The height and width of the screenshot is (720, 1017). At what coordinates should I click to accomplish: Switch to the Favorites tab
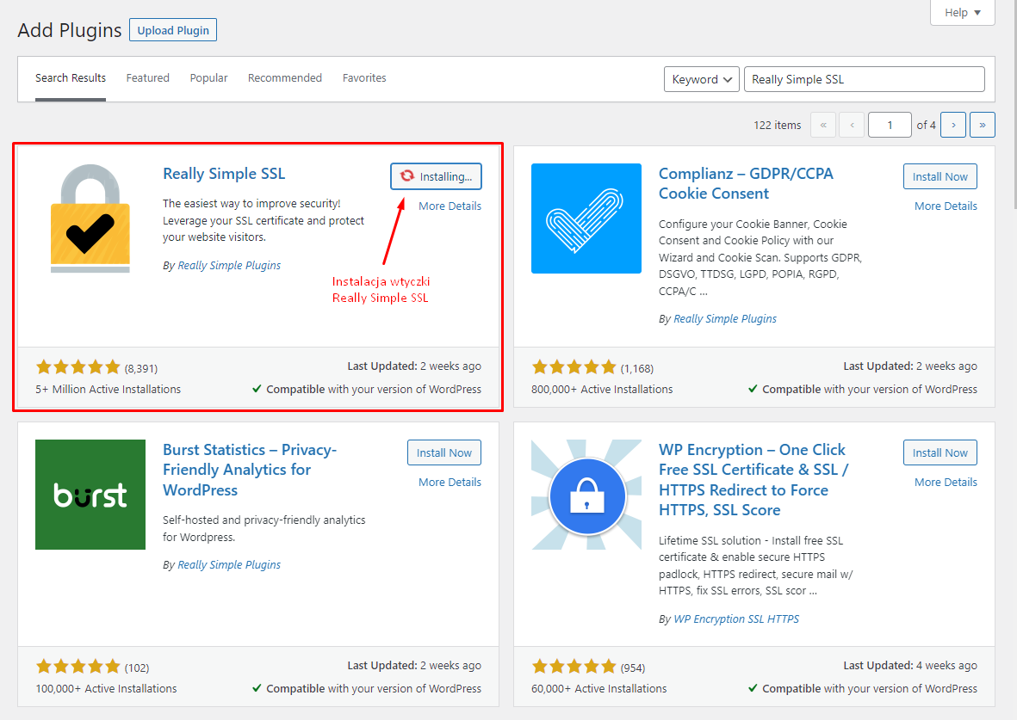pos(364,77)
